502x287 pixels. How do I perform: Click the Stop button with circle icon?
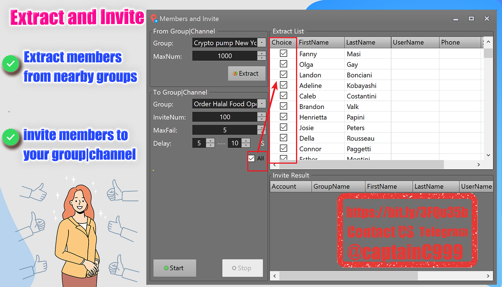pyautogui.click(x=242, y=268)
